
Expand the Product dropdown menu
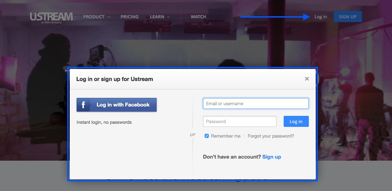pos(97,17)
